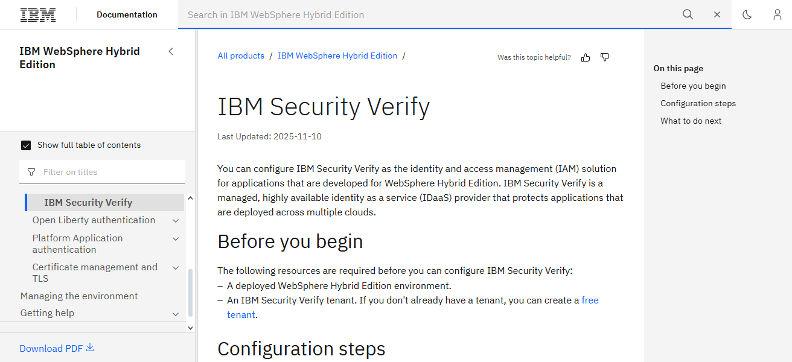Switch to dark mode using moon icon

click(x=747, y=14)
